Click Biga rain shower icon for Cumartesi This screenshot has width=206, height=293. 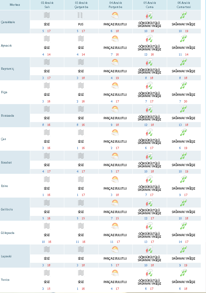(x=184, y=85)
